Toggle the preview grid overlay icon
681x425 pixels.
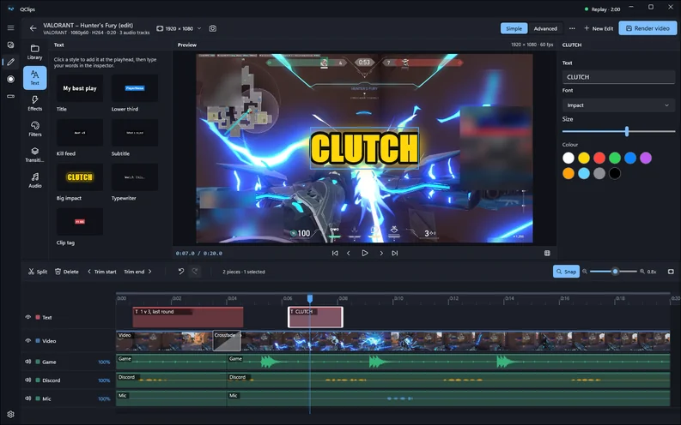(x=547, y=253)
